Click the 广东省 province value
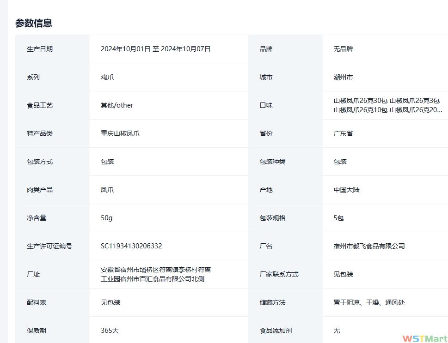Screen dimensions: 448x343 point(343,133)
